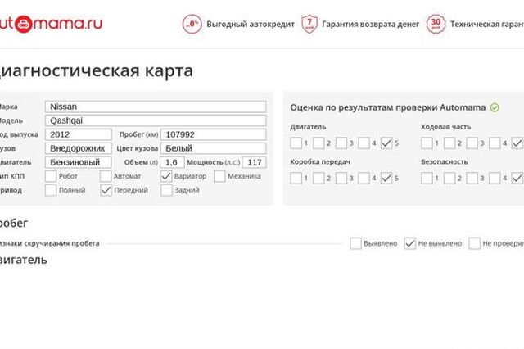Click the Признаки скручивания пробега label
This screenshot has height=349, width=524.
click(50, 243)
